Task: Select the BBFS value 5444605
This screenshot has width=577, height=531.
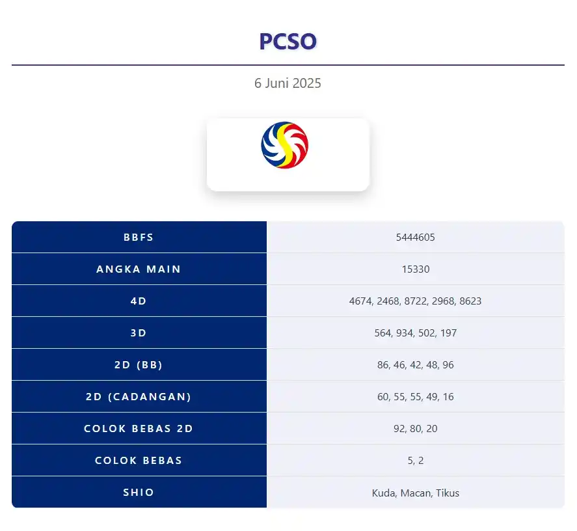Action: click(x=416, y=237)
